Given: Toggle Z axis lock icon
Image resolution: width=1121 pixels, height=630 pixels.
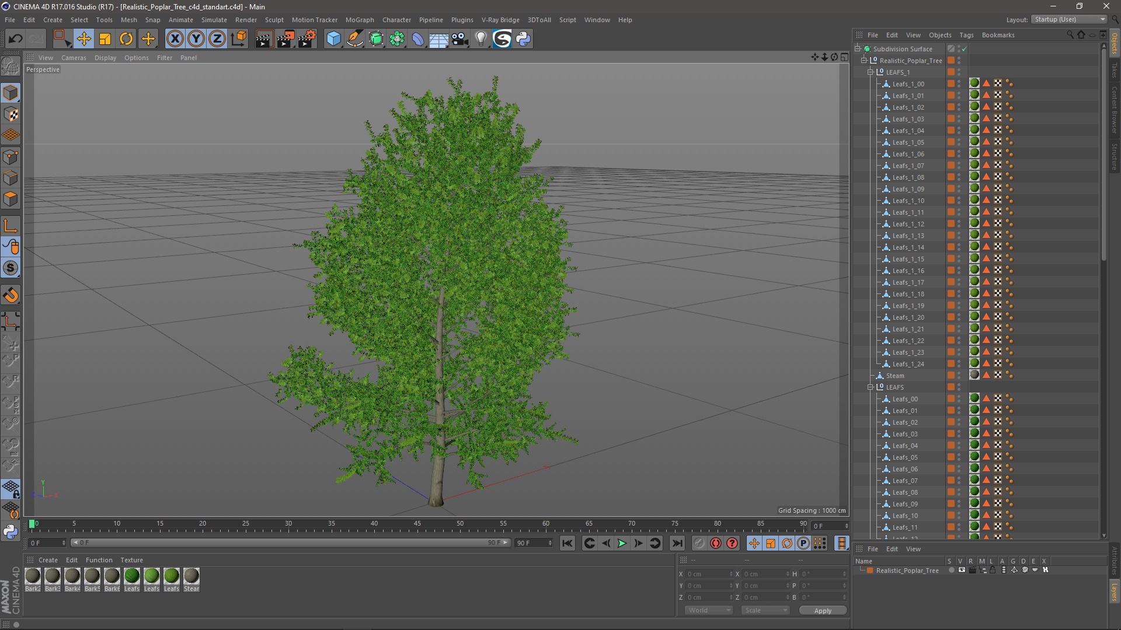Looking at the screenshot, I should (217, 39).
